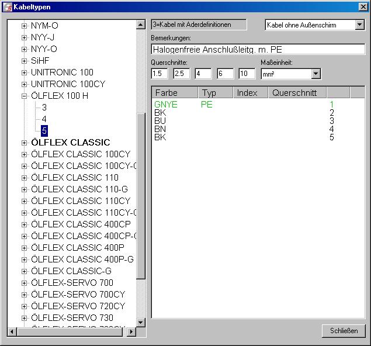
Task: Expand the NYY-J tree node
Action: (24, 37)
